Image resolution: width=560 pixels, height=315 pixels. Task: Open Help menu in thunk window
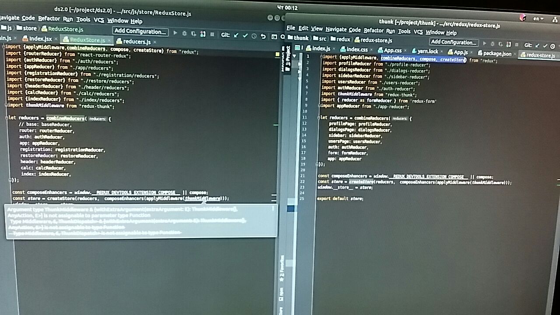tap(451, 33)
